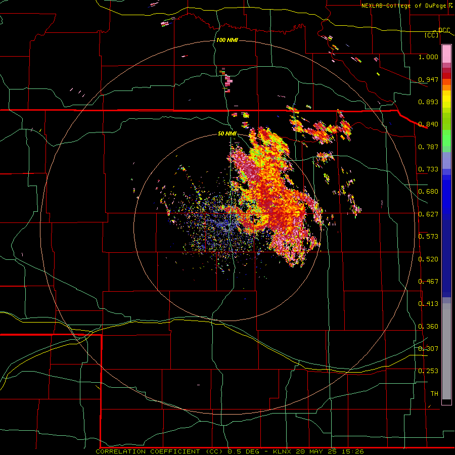The width and height of the screenshot is (455, 455).
Task: Select the 0.573 scale value
Action: 428,237
